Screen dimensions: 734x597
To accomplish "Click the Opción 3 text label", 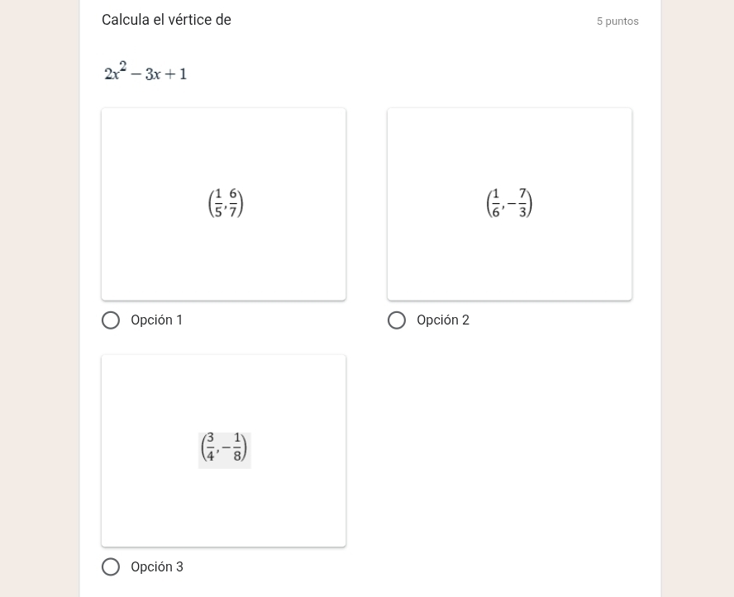I will coord(157,567).
